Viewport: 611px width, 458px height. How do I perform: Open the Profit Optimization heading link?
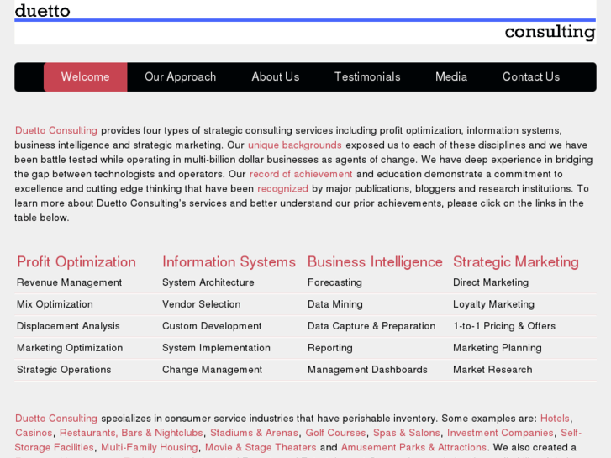click(x=76, y=262)
